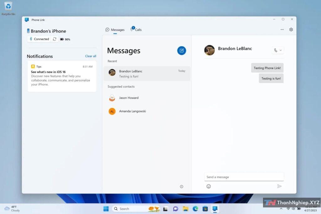Click the Bluetooth Connected status button
This screenshot has height=214, width=321.
tap(39, 39)
